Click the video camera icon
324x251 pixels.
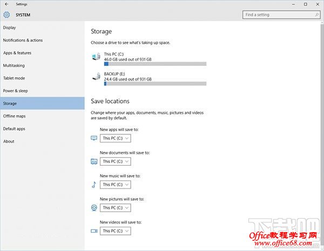click(94, 230)
